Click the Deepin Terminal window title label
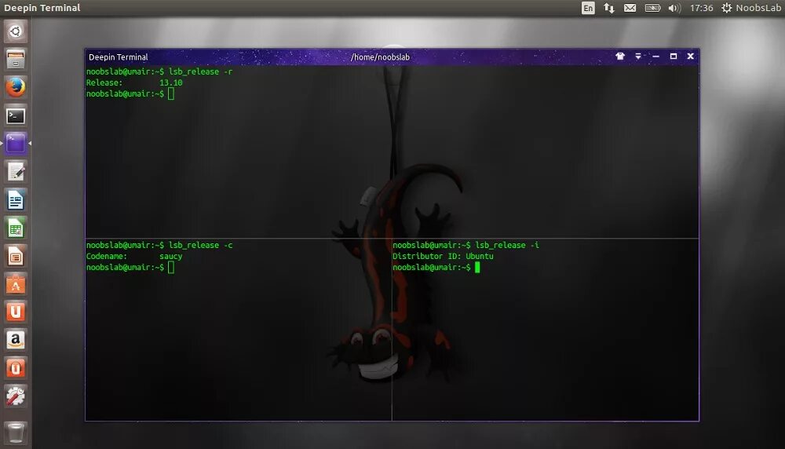 (x=119, y=57)
